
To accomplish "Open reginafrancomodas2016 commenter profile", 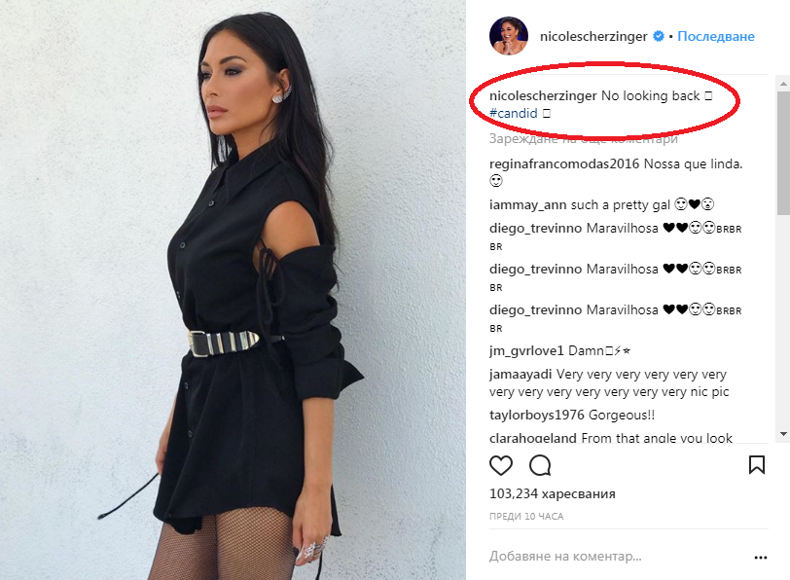I will [x=564, y=163].
